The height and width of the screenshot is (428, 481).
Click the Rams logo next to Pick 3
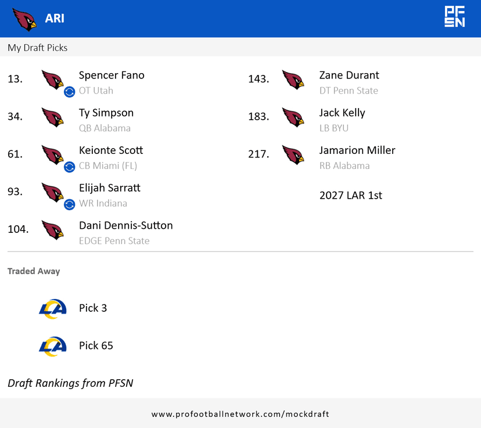(x=53, y=308)
